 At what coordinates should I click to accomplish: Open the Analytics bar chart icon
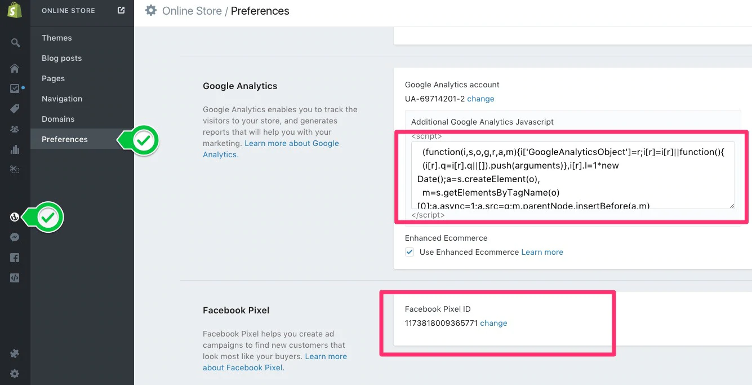coord(15,149)
